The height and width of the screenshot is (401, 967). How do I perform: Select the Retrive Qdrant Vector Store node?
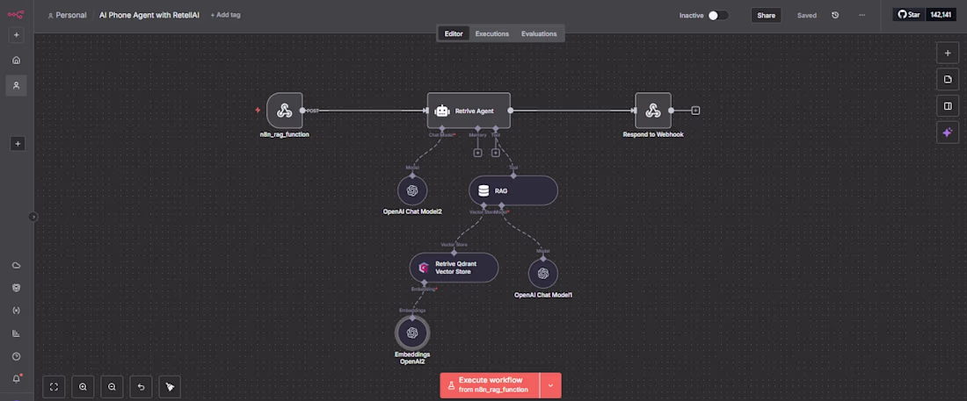point(454,268)
